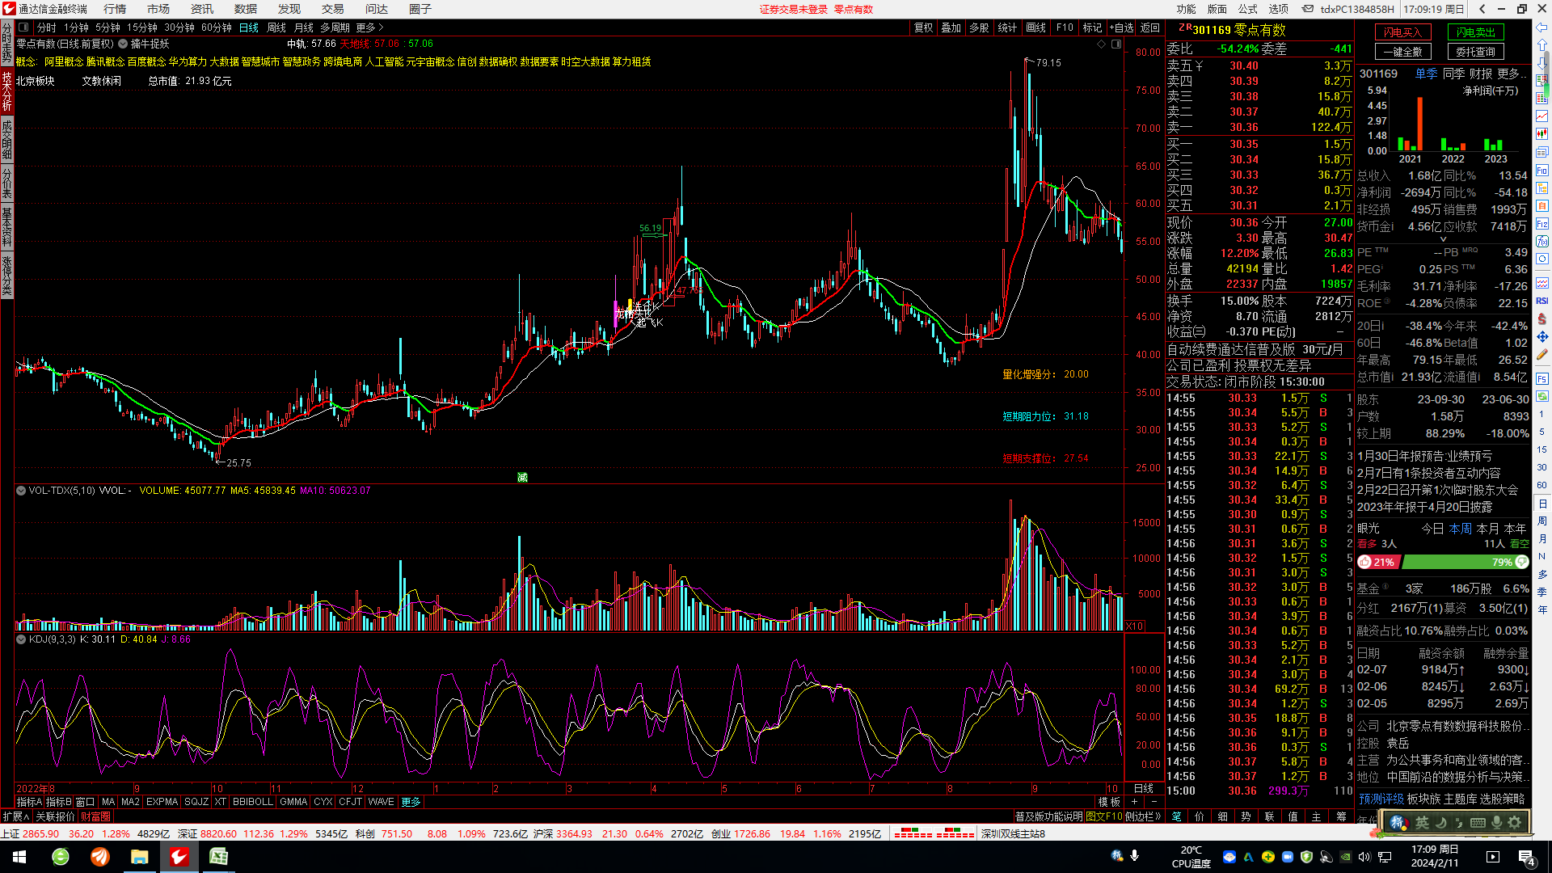Click the 委托查询 button

1475,52
